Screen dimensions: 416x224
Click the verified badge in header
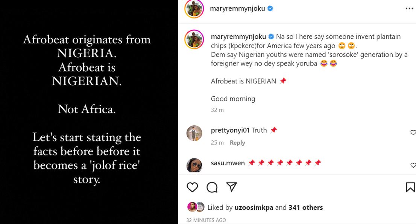click(270, 9)
